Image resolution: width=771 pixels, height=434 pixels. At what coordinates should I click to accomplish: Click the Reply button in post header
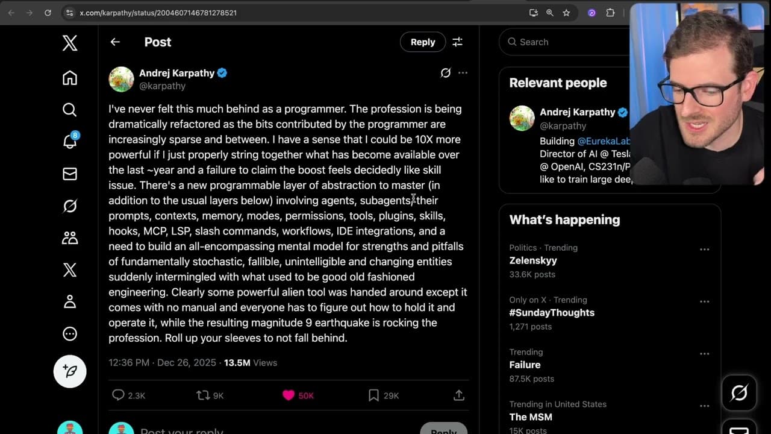(422, 42)
